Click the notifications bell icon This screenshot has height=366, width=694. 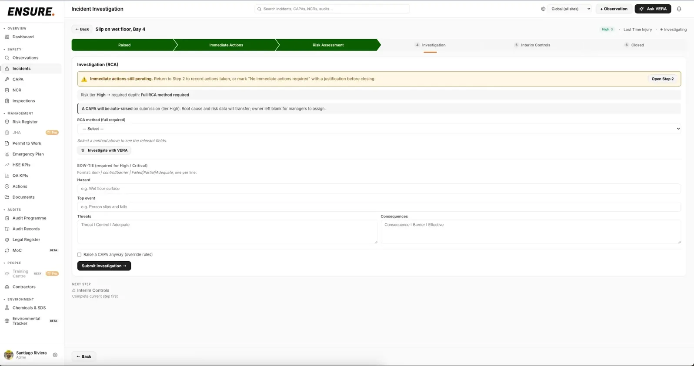(x=679, y=9)
